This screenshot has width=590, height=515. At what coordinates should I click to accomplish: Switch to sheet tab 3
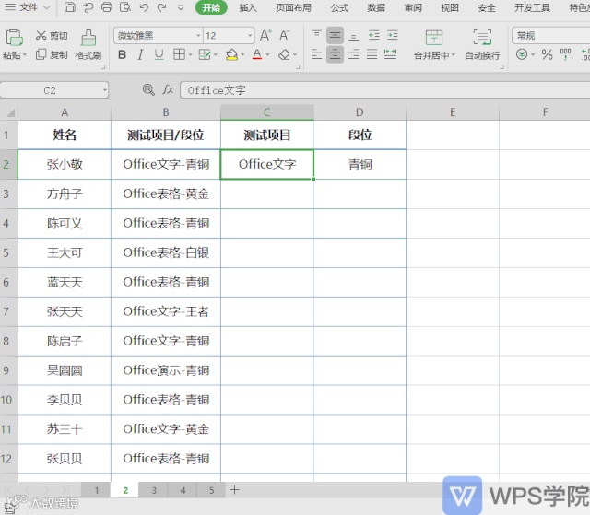pyautogui.click(x=154, y=490)
